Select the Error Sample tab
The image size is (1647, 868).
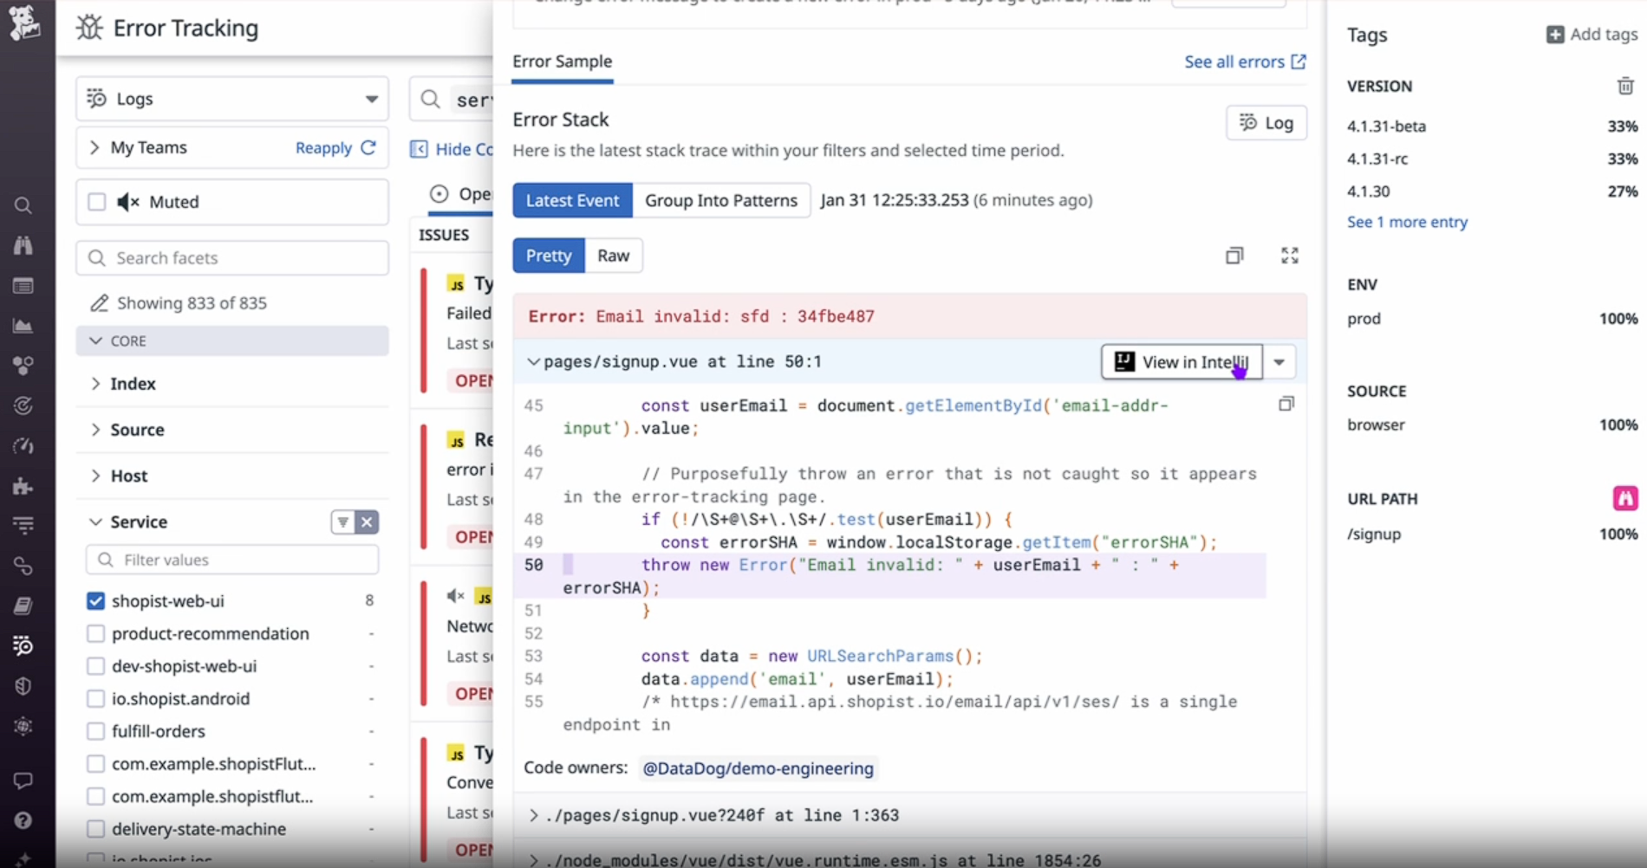(562, 62)
